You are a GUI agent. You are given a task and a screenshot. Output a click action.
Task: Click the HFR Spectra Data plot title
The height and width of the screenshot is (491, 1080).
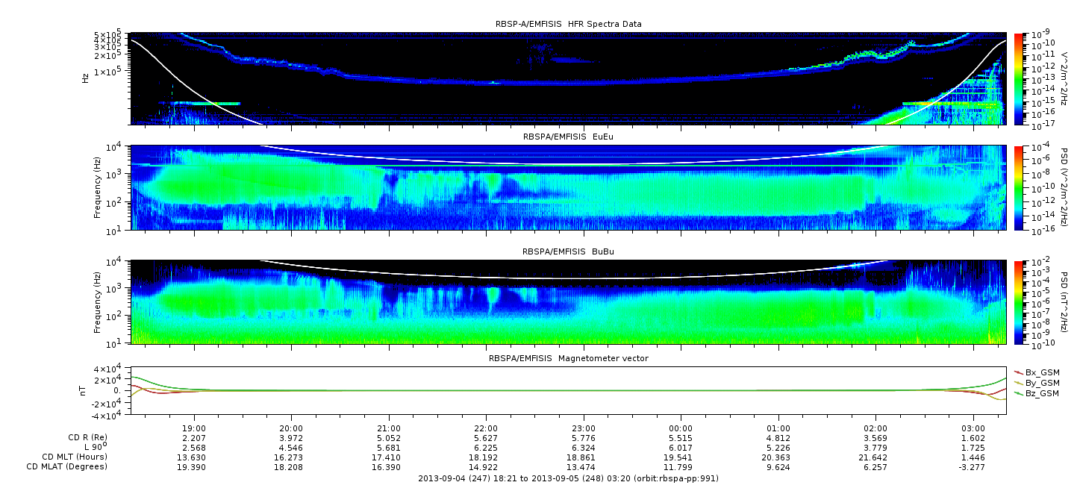coord(568,24)
